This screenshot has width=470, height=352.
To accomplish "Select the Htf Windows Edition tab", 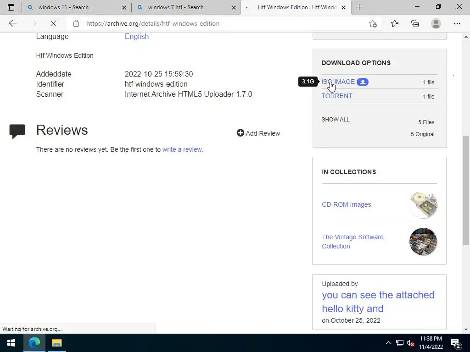I will pos(295,7).
